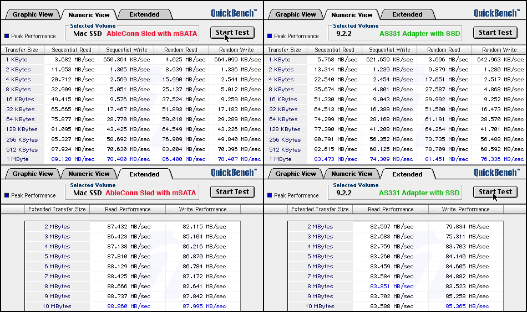Click blue Peak Performance square, 9.2.2 extended panel
The height and width of the screenshot is (312, 527).
pos(270,195)
